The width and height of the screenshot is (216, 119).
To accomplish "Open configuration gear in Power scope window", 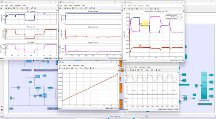I will click(125, 9).
